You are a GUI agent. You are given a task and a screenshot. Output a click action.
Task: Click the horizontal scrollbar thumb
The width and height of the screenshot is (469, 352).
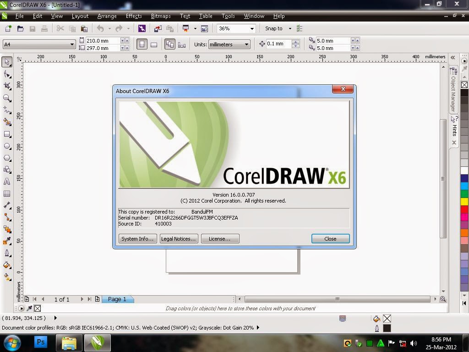[x=338, y=299]
